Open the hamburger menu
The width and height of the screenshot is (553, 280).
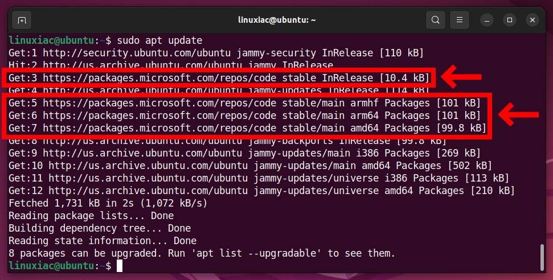(460, 20)
